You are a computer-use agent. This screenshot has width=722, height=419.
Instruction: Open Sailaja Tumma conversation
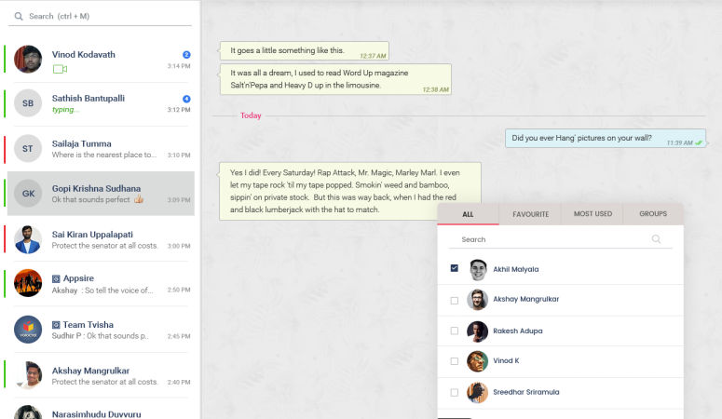tap(101, 149)
